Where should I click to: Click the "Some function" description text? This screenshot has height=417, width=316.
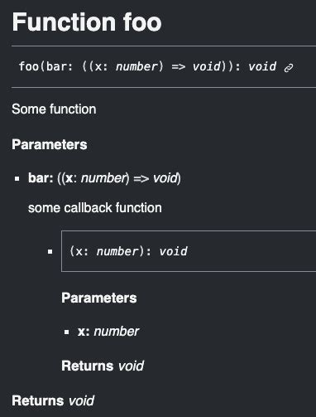[54, 109]
